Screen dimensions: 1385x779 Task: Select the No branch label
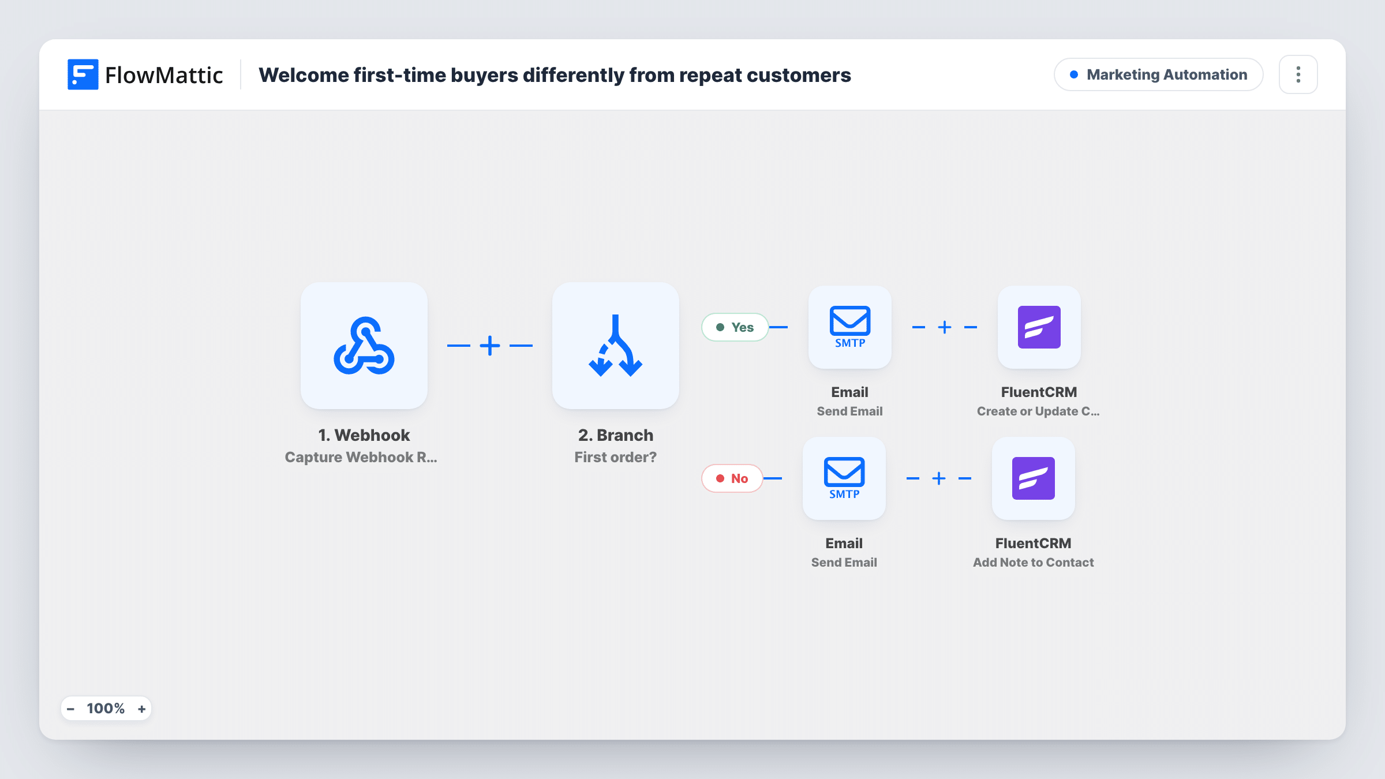pyautogui.click(x=732, y=478)
